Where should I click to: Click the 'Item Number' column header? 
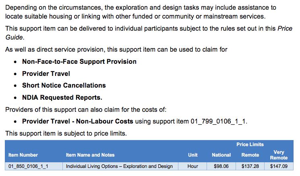point(23,155)
